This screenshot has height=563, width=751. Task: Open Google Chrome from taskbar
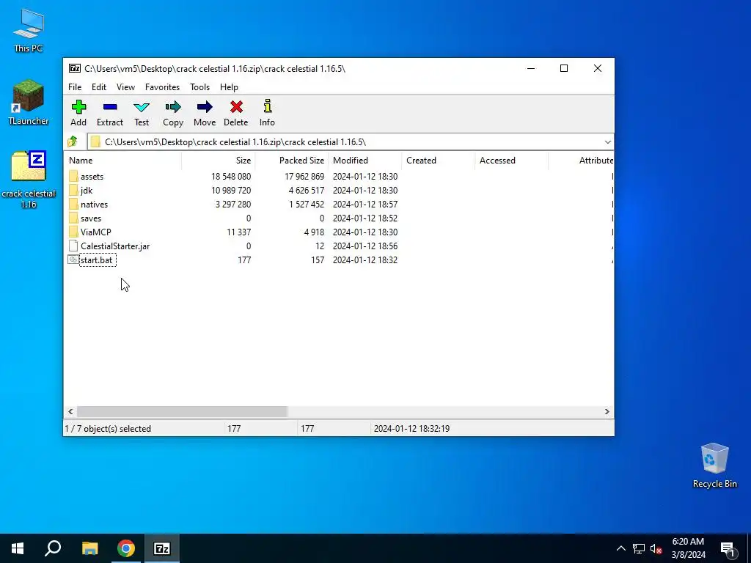(x=126, y=548)
